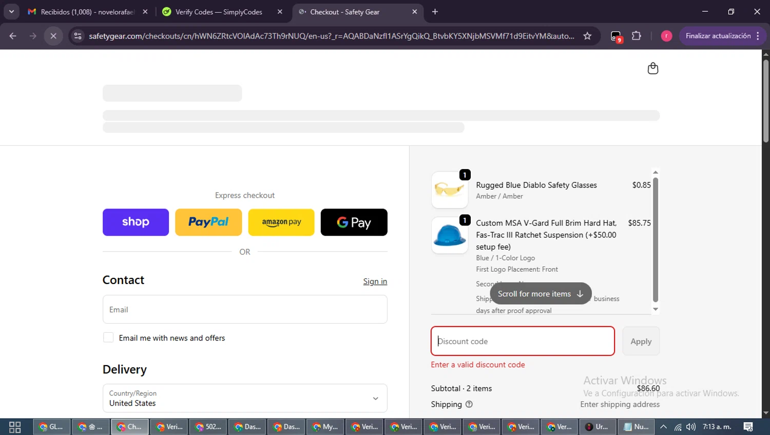Focus the Discount code field

point(523,341)
